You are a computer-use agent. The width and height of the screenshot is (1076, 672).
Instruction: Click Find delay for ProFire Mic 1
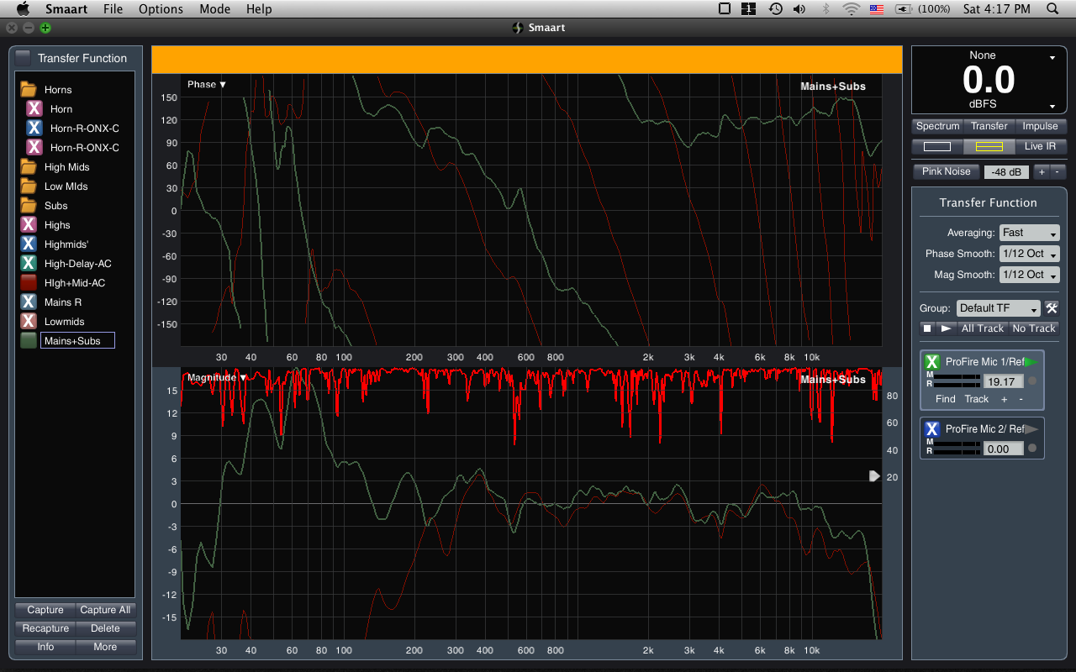coord(946,399)
